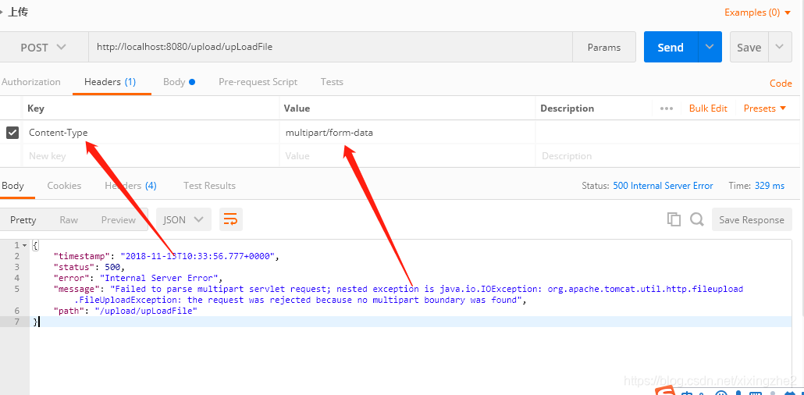Image resolution: width=804 pixels, height=395 pixels.
Task: Open the Tests tab
Action: click(332, 82)
